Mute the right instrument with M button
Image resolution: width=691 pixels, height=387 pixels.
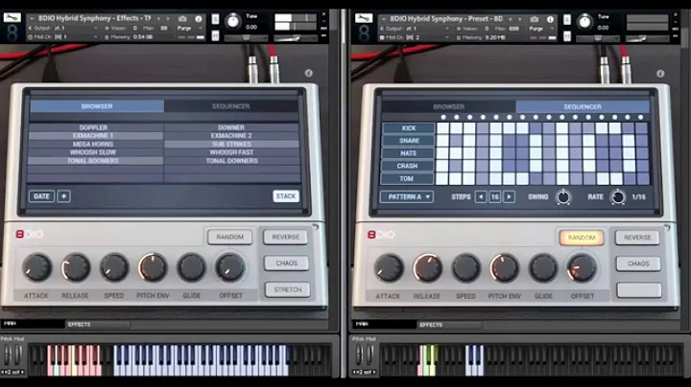(x=567, y=36)
